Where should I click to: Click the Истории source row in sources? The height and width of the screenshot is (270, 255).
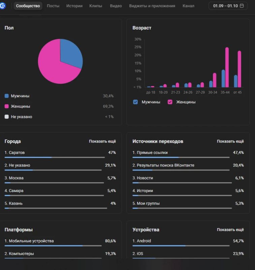pos(188,192)
